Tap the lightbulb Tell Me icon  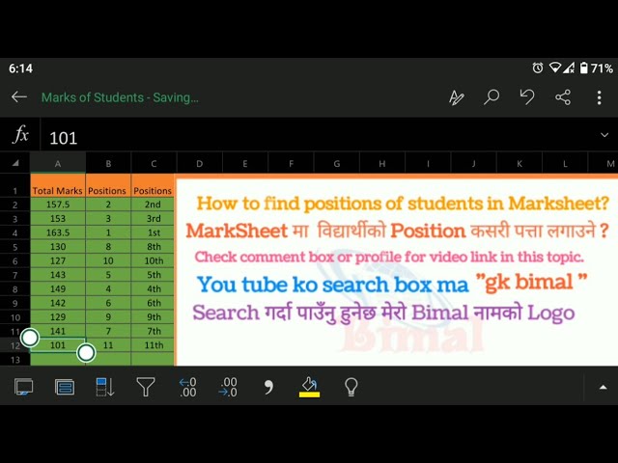351,387
